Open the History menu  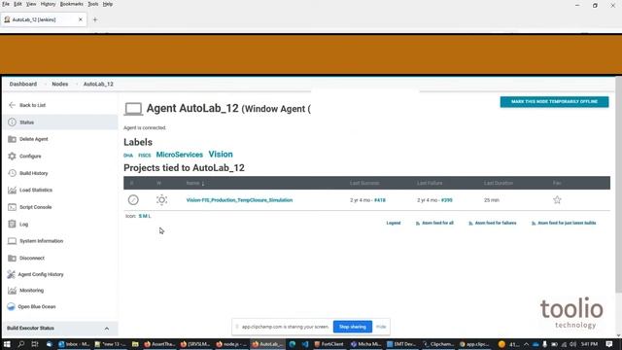coord(48,4)
